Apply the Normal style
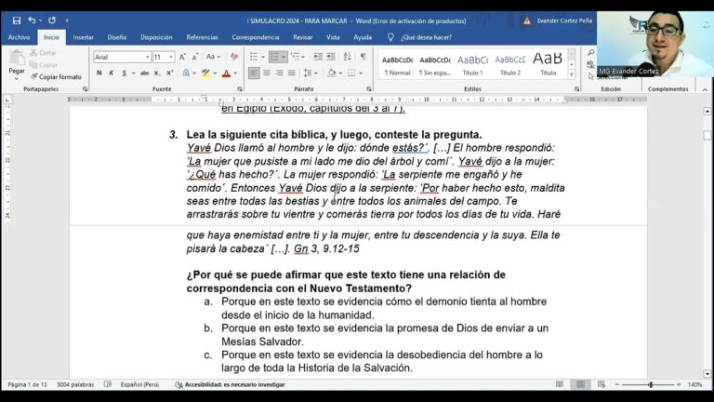Screen dimensions: 714x402 [x=398, y=65]
